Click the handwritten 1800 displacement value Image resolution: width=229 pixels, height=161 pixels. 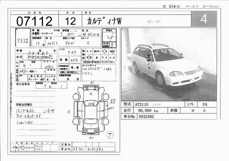point(70,34)
